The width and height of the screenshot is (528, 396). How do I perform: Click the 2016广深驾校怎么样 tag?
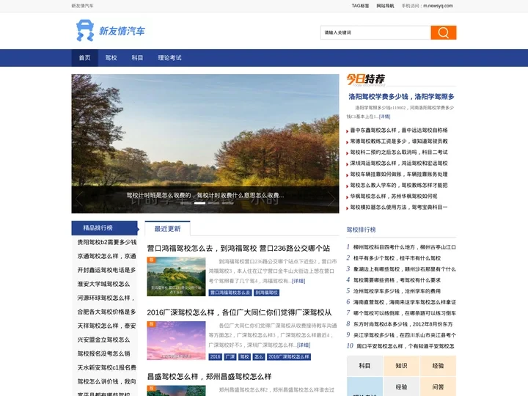[x=289, y=357]
